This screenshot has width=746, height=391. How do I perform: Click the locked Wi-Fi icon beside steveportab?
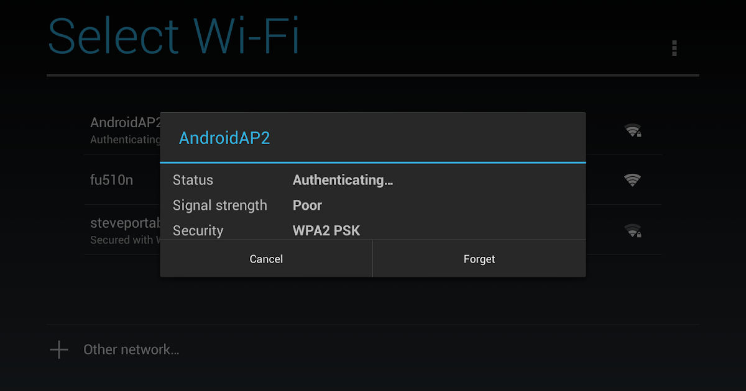(x=632, y=230)
